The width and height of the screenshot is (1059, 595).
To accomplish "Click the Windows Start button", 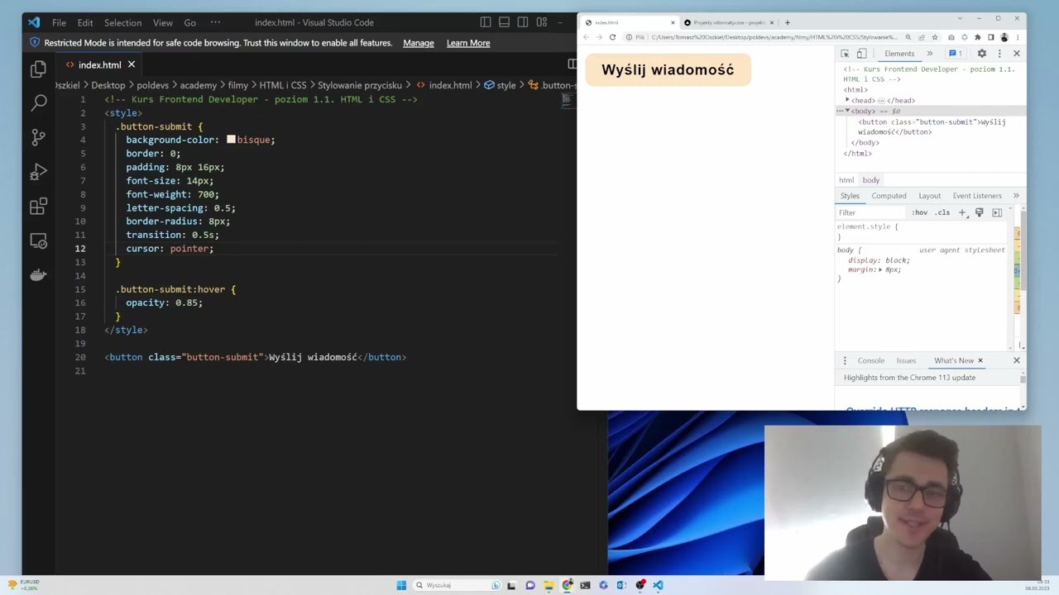I will pos(401,585).
